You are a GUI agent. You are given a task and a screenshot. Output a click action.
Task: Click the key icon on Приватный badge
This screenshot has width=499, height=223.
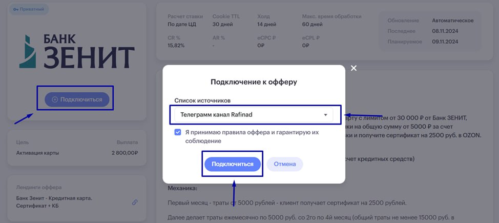(16, 10)
